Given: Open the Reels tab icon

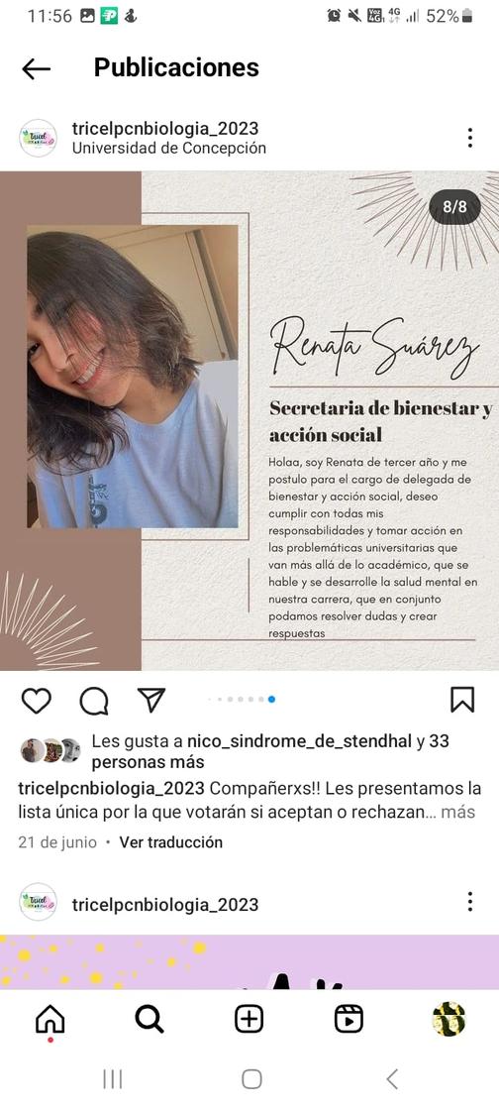Looking at the screenshot, I should tap(349, 1020).
